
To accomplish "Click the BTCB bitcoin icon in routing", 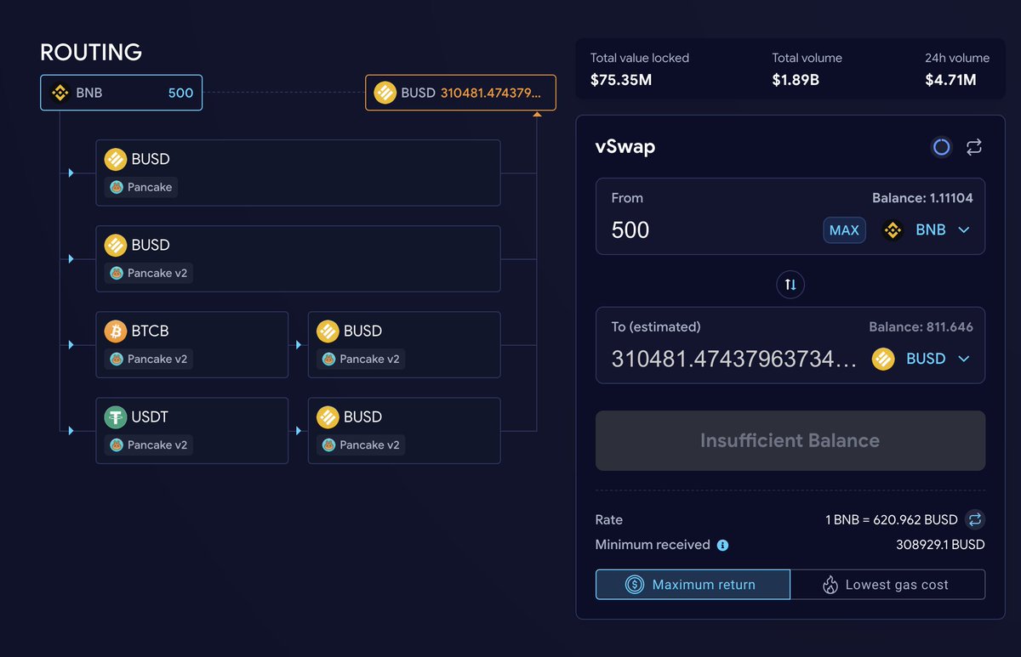I will pyautogui.click(x=116, y=331).
